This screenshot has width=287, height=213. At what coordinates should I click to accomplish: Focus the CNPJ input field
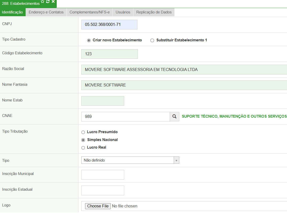point(109,25)
